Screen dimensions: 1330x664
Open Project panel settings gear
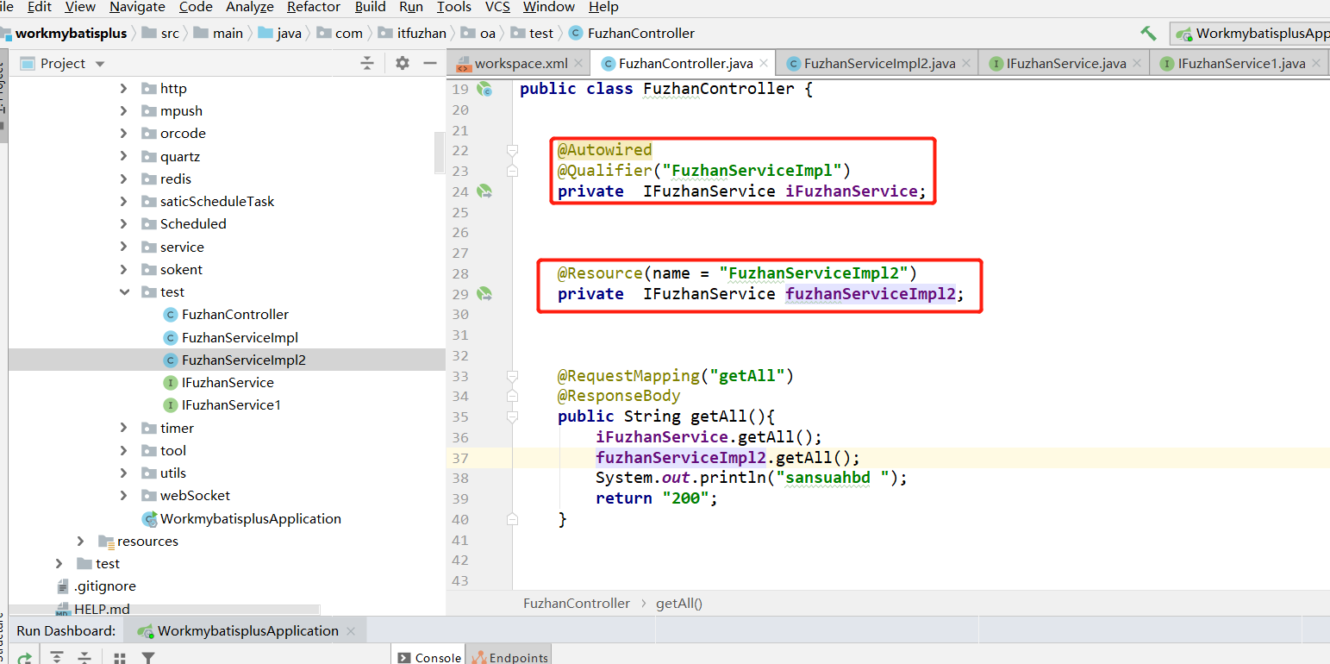403,63
